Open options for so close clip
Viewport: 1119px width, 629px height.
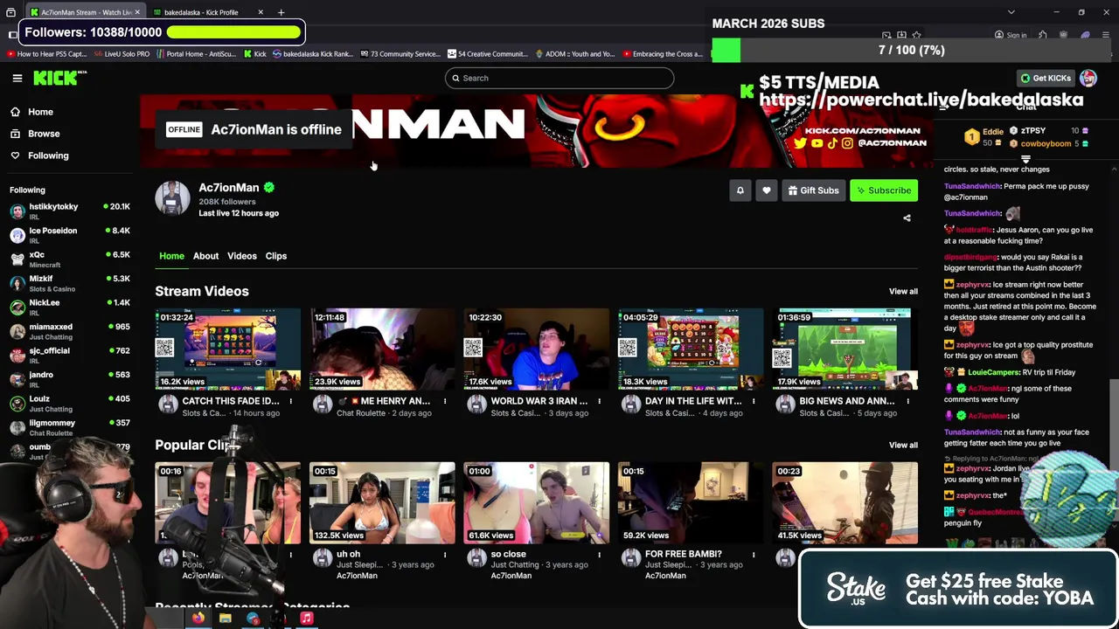(599, 554)
